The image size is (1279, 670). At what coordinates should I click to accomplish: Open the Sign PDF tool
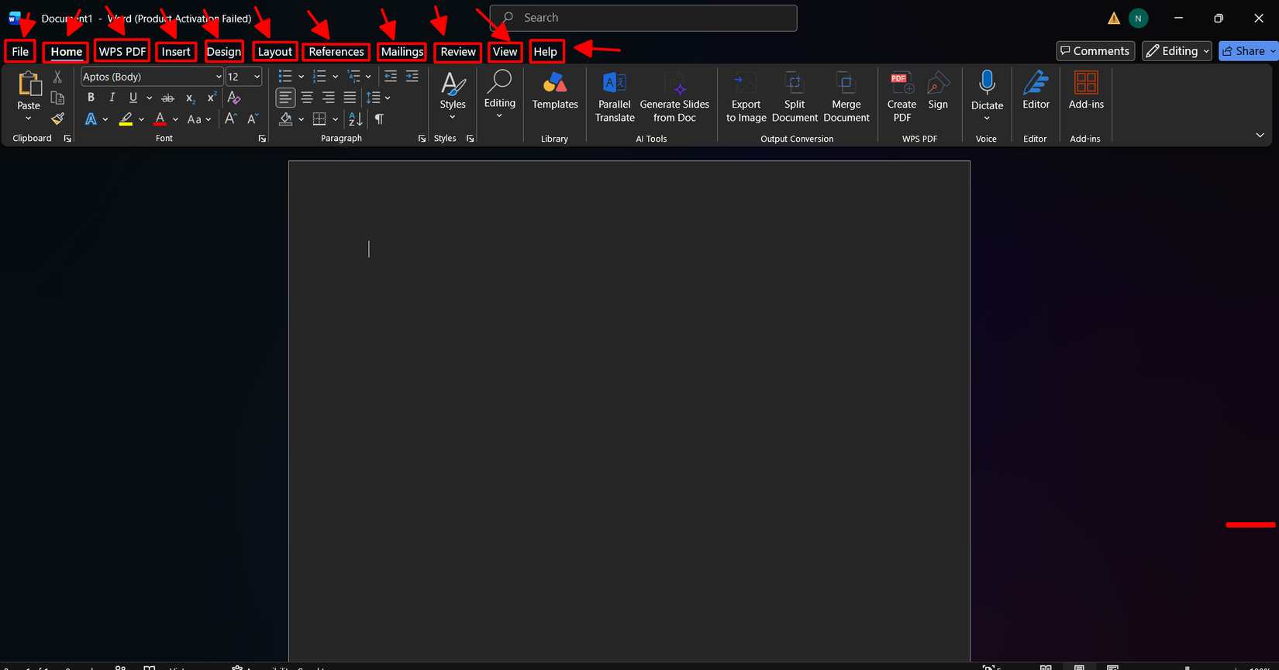(x=938, y=91)
